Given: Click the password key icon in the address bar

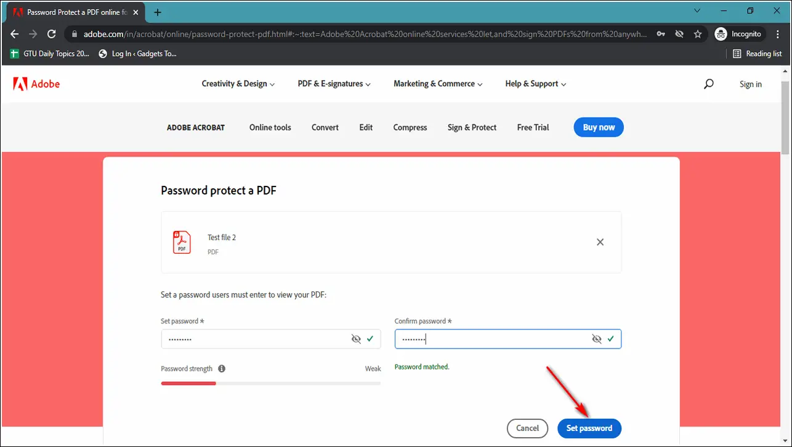Looking at the screenshot, I should (x=661, y=34).
